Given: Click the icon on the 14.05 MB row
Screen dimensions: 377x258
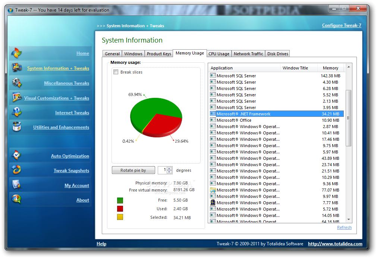Looking at the screenshot, I should [213, 215].
